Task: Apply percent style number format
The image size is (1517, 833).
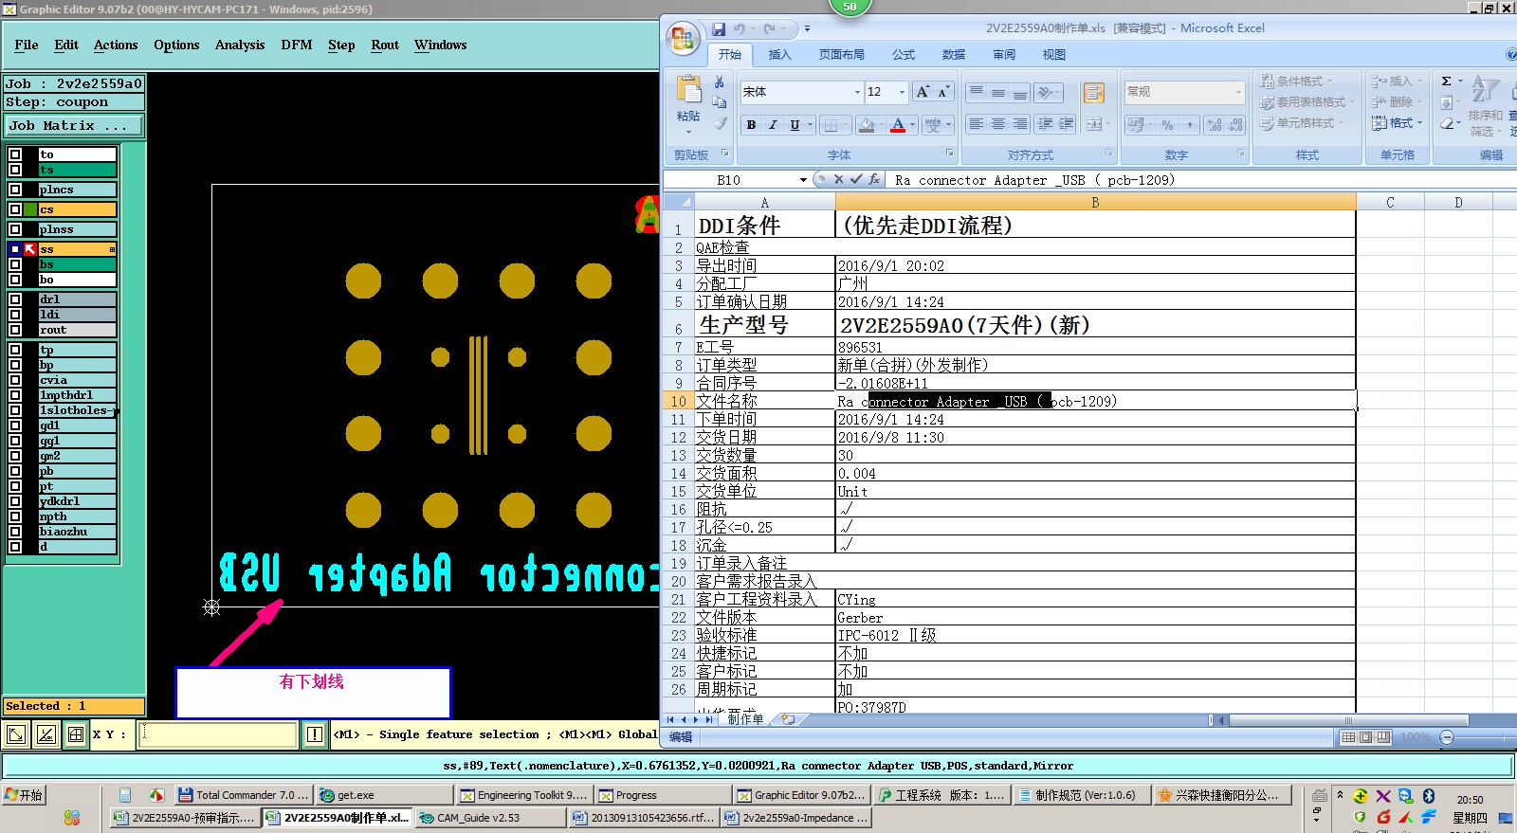Action: click(1167, 125)
